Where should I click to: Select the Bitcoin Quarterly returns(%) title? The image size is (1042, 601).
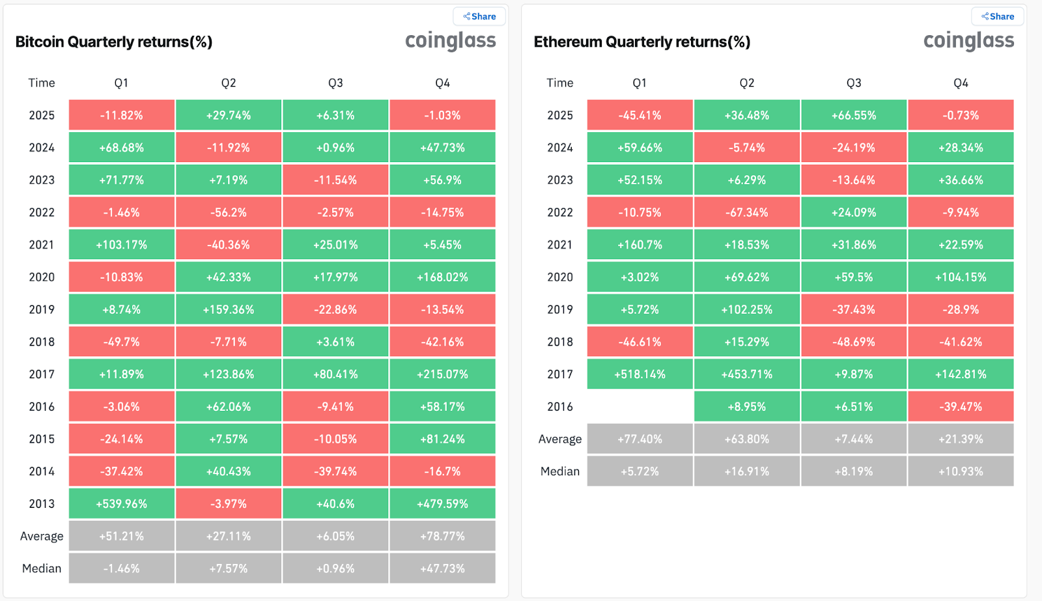(x=114, y=42)
